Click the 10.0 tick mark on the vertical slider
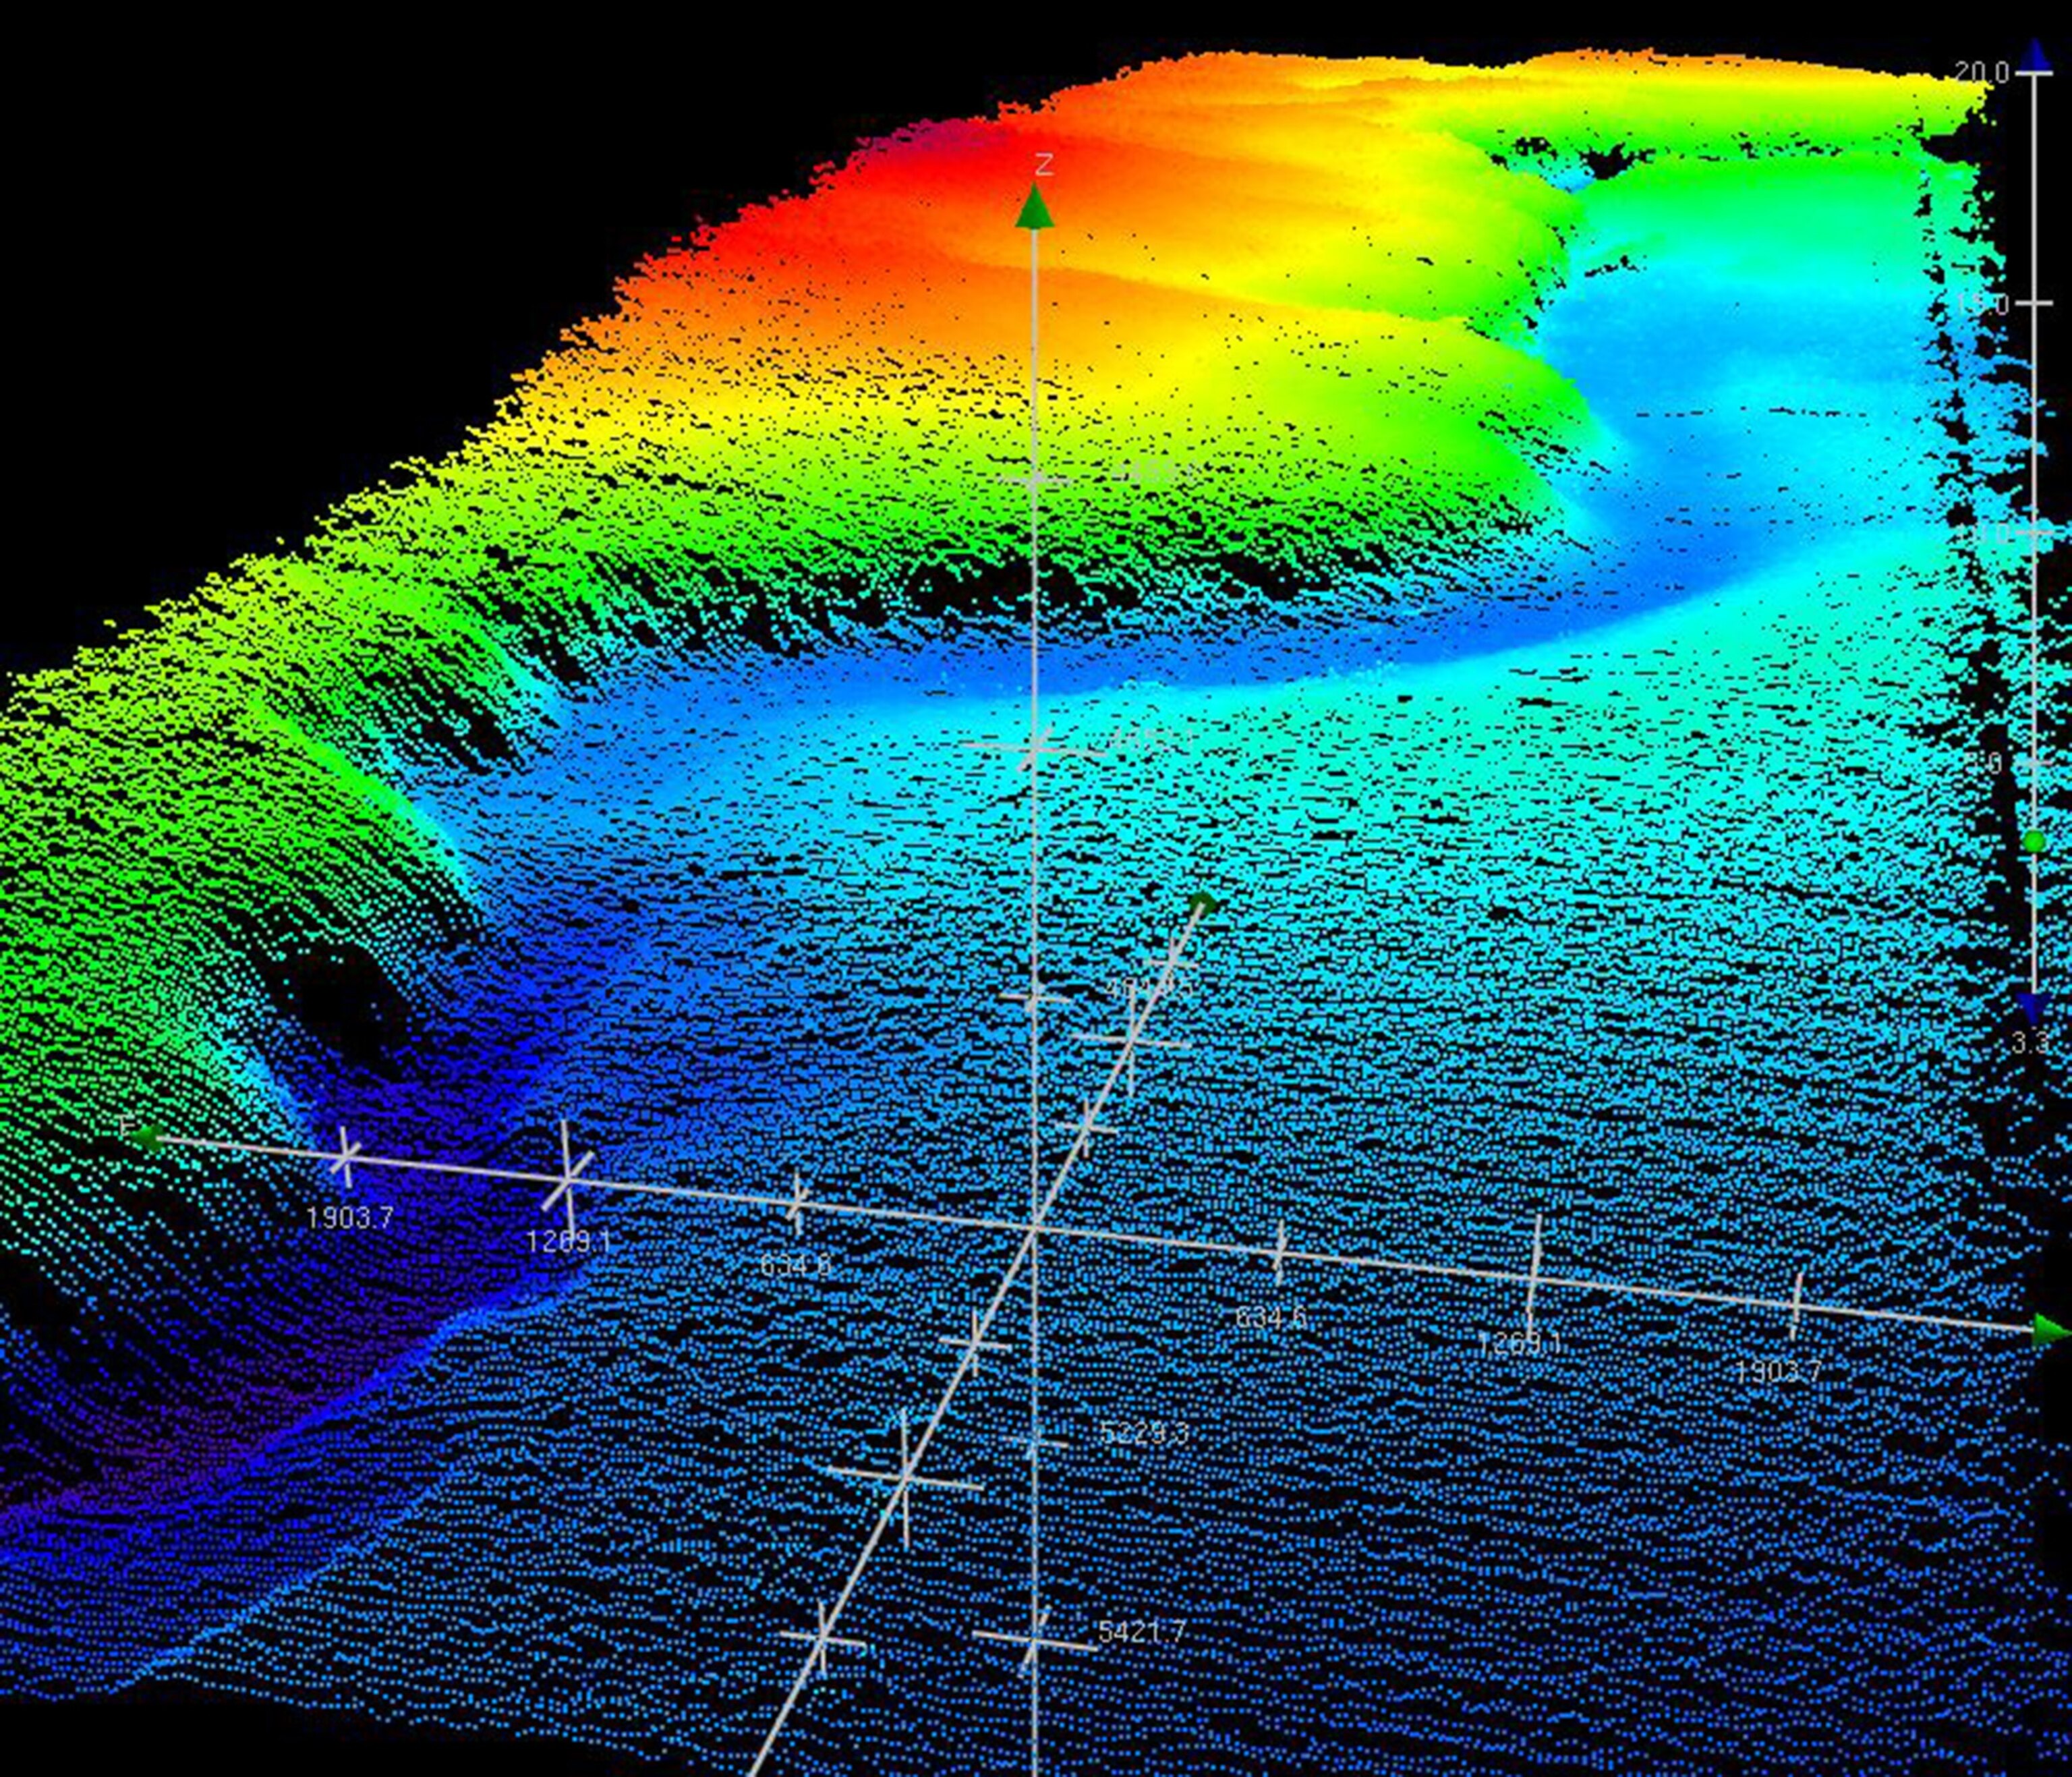 click(x=2034, y=533)
